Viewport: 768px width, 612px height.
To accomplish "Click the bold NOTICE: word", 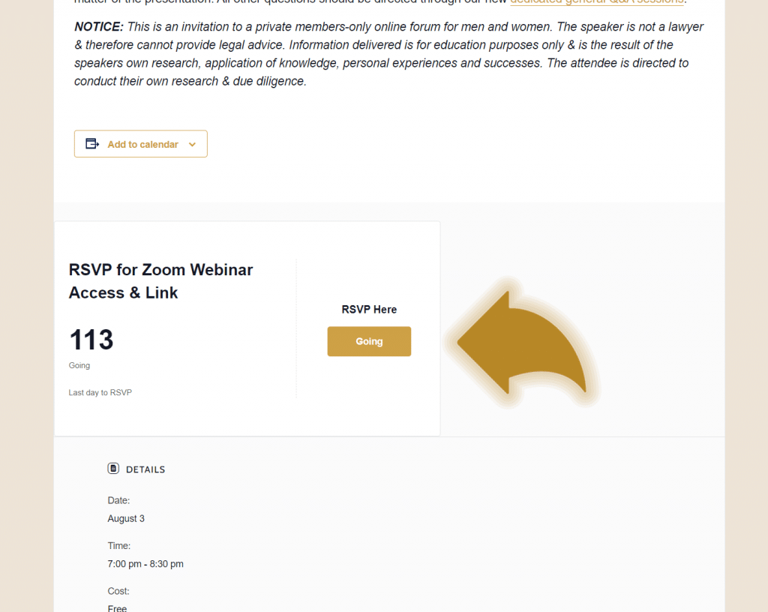I will tap(99, 27).
